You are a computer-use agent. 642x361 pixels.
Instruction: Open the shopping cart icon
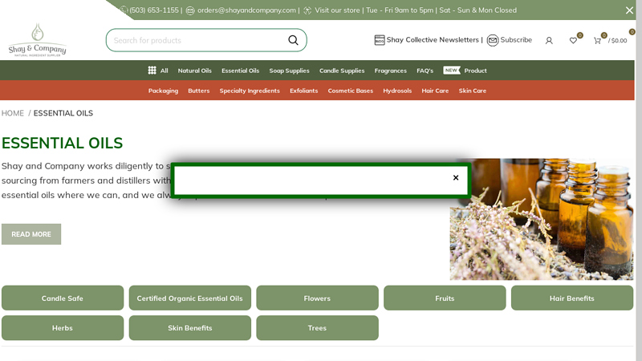point(597,40)
